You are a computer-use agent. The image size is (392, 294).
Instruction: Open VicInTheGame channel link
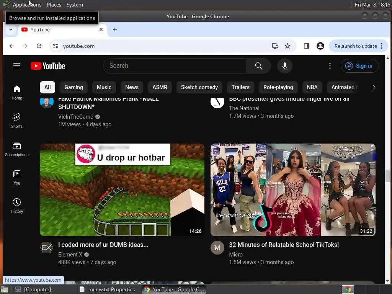click(75, 117)
